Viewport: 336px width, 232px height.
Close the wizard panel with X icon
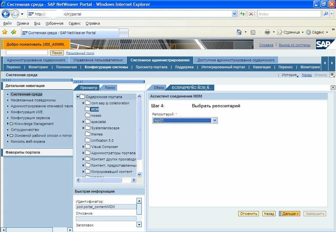(333, 87)
